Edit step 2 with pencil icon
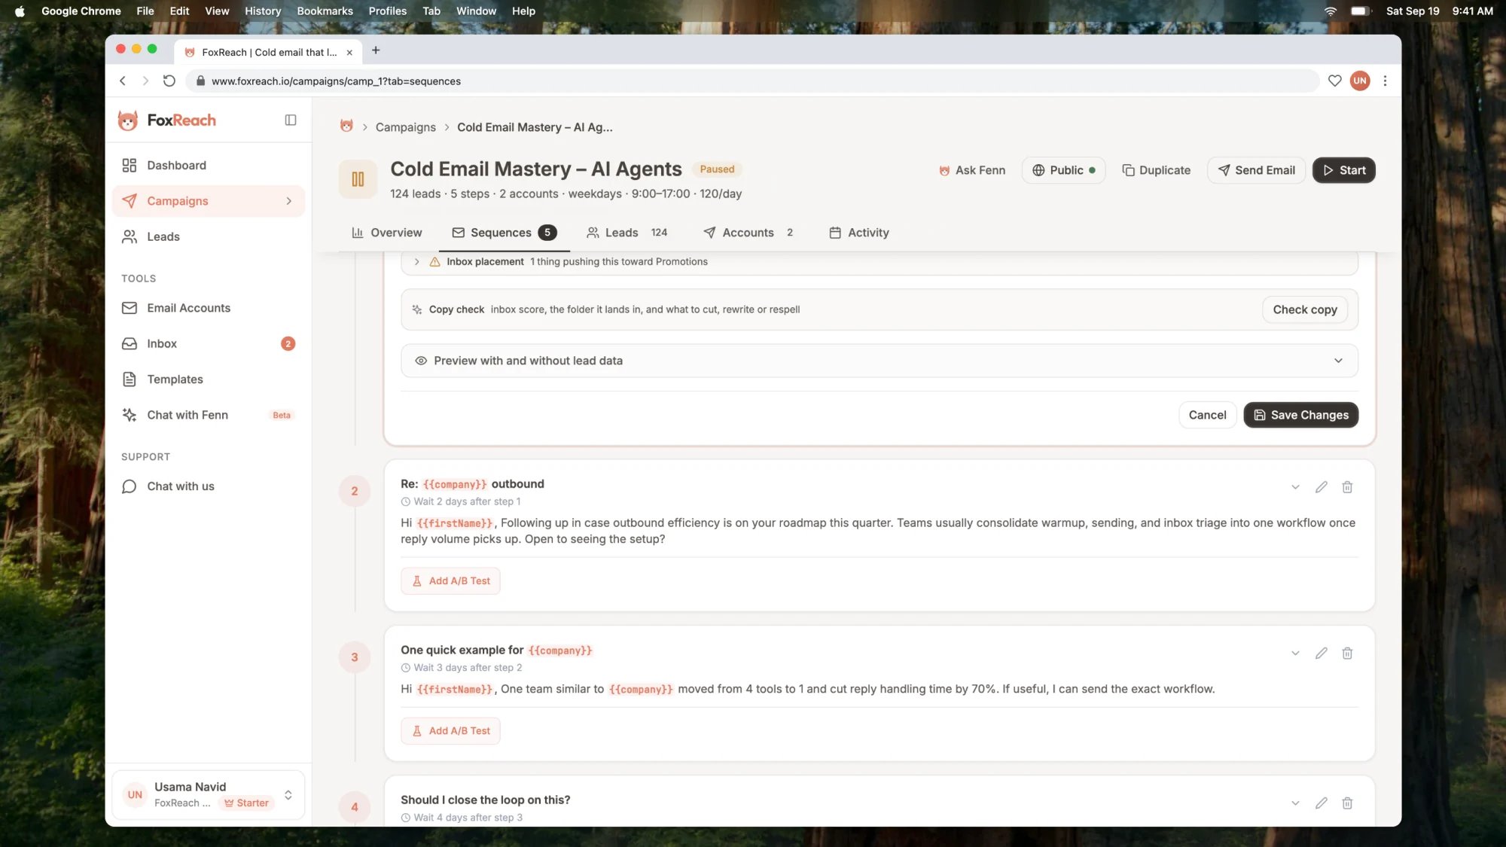Image resolution: width=1506 pixels, height=847 pixels. click(1322, 487)
